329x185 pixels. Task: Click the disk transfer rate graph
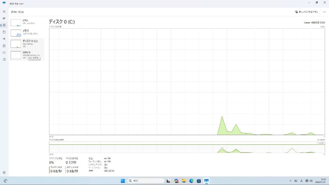click(187, 147)
